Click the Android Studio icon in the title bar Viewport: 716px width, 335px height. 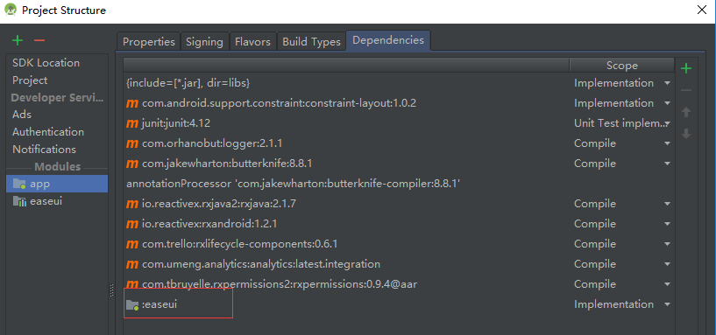tap(10, 10)
